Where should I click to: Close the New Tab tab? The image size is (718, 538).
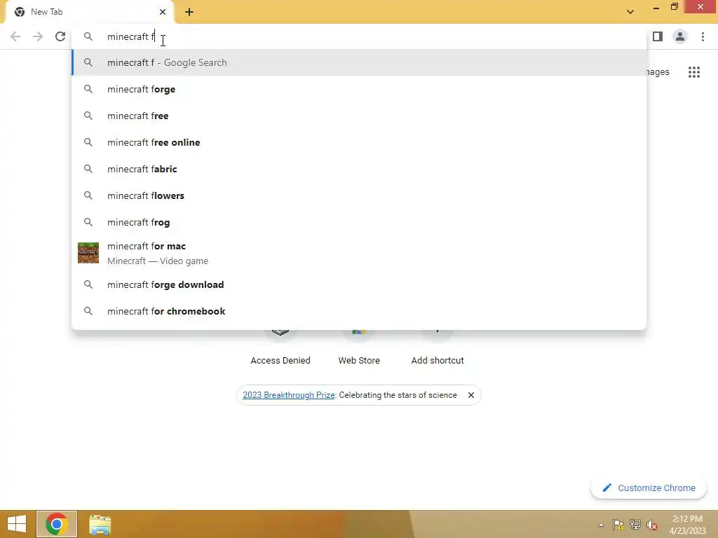pyautogui.click(x=163, y=12)
